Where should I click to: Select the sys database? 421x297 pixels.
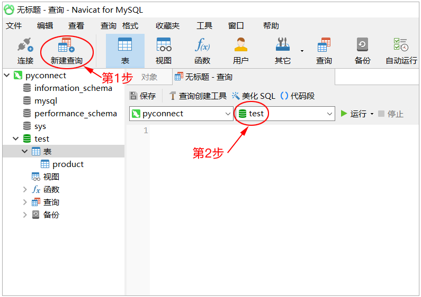pos(40,126)
